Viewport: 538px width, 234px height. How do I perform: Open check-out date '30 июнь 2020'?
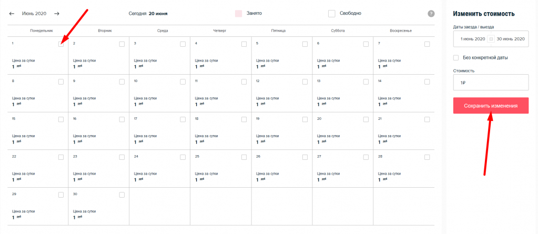(511, 39)
